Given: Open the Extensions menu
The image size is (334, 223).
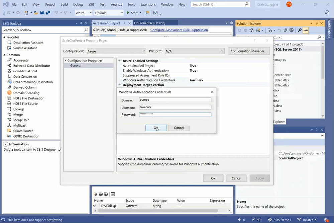Looking at the screenshot, I should click(148, 4).
